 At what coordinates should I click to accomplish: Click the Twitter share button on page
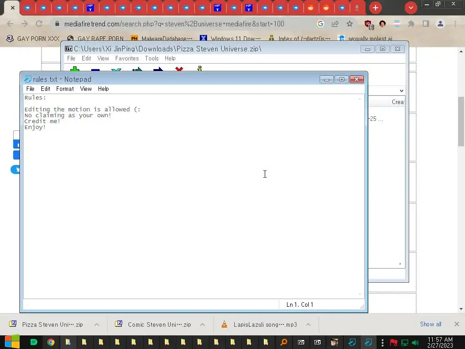(x=15, y=170)
